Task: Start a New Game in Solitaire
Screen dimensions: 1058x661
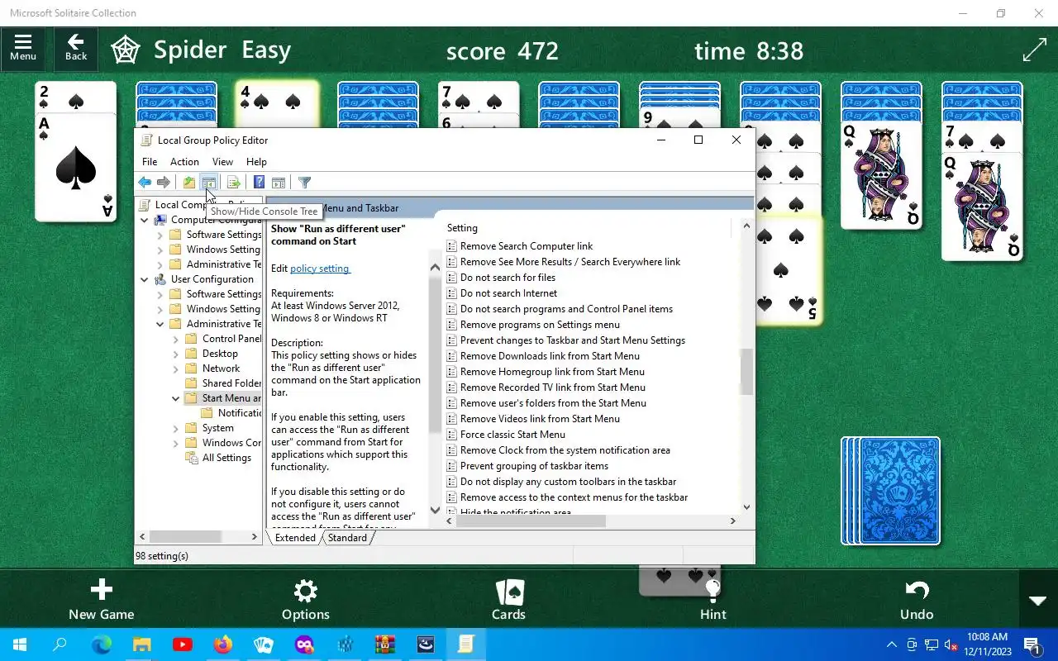Action: pyautogui.click(x=101, y=600)
